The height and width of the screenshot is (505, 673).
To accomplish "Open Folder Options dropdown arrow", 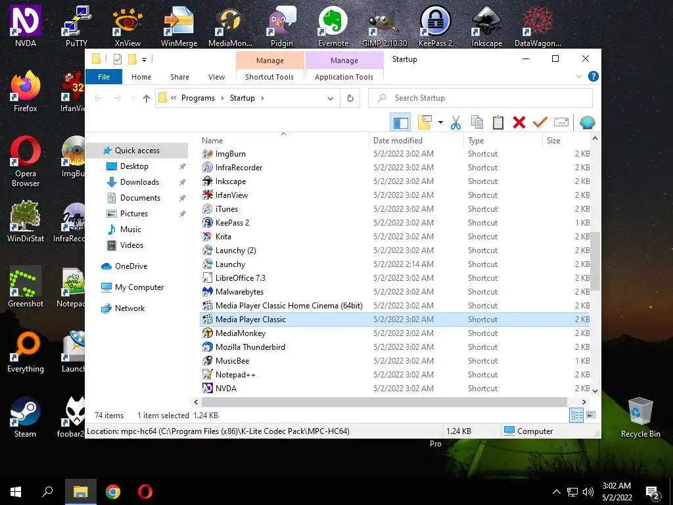I will (440, 123).
